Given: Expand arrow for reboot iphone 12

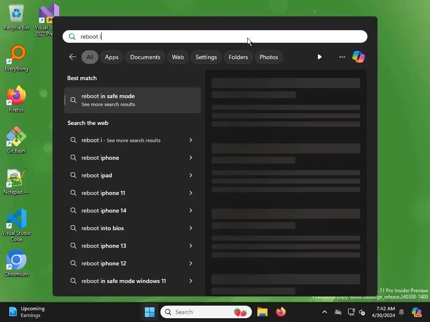Looking at the screenshot, I should [191, 263].
